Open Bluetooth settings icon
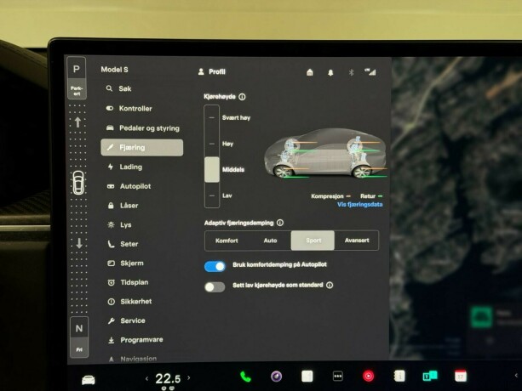This screenshot has width=522, height=391. tap(351, 72)
